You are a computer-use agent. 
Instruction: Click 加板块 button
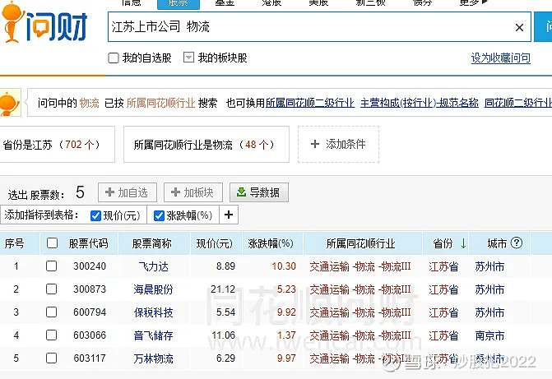point(193,192)
